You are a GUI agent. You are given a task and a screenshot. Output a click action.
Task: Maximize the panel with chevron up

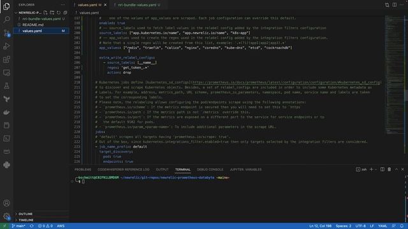[x=397, y=169]
